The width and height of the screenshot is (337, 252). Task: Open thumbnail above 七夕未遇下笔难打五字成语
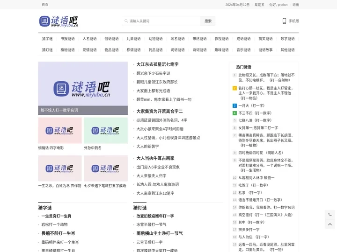(106, 168)
